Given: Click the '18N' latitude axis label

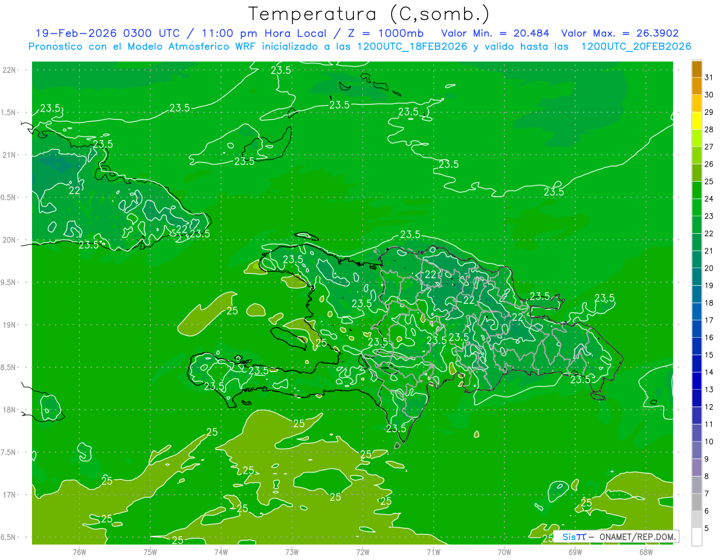Looking at the screenshot, I should pyautogui.click(x=10, y=410).
